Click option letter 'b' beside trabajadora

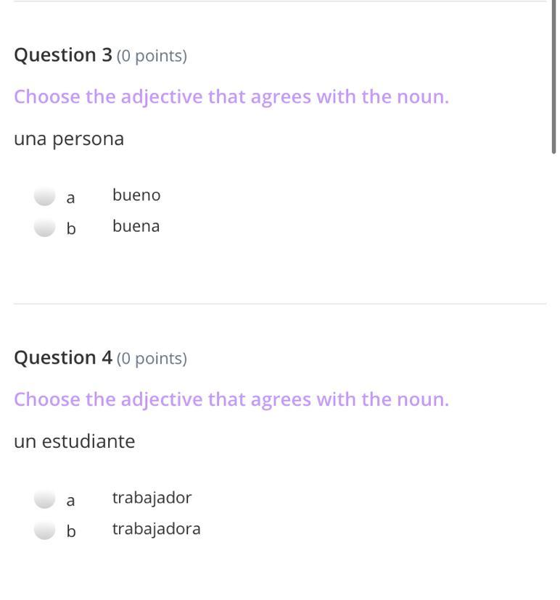tap(71, 532)
